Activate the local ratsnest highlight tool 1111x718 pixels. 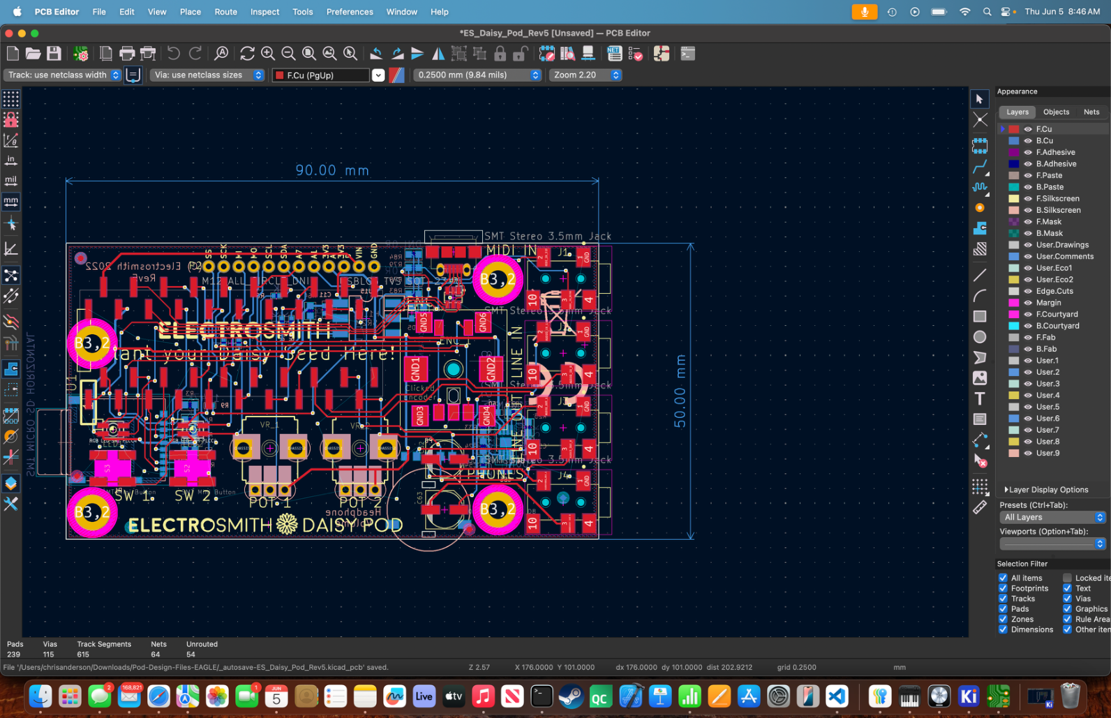click(x=980, y=119)
